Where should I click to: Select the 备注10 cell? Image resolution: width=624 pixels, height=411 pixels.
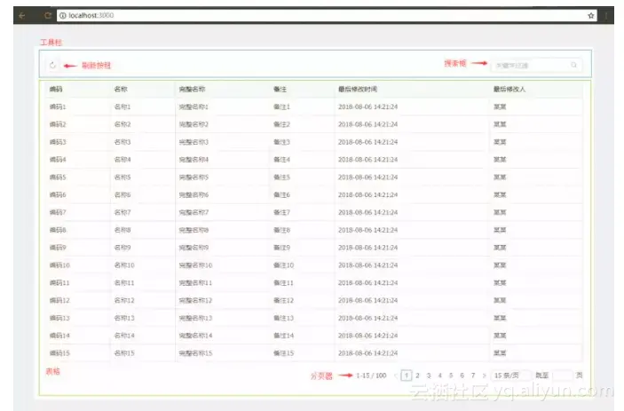[x=283, y=265]
